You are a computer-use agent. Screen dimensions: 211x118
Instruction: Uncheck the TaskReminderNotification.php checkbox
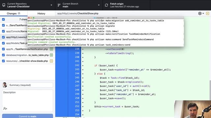point(3,49)
